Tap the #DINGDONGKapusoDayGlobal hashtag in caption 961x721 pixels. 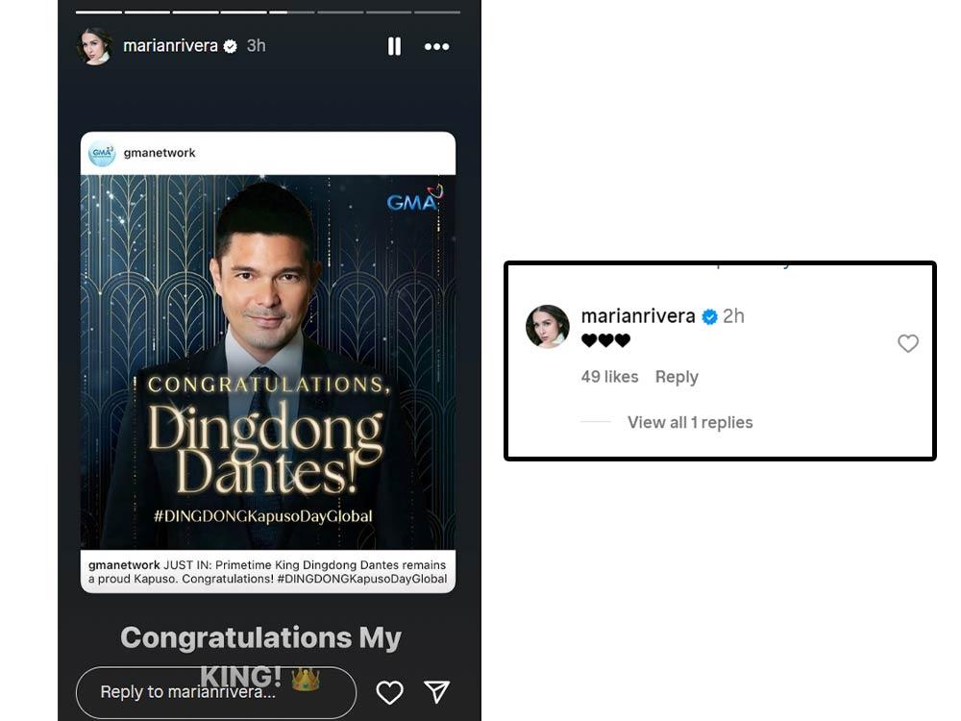pyautogui.click(x=361, y=579)
